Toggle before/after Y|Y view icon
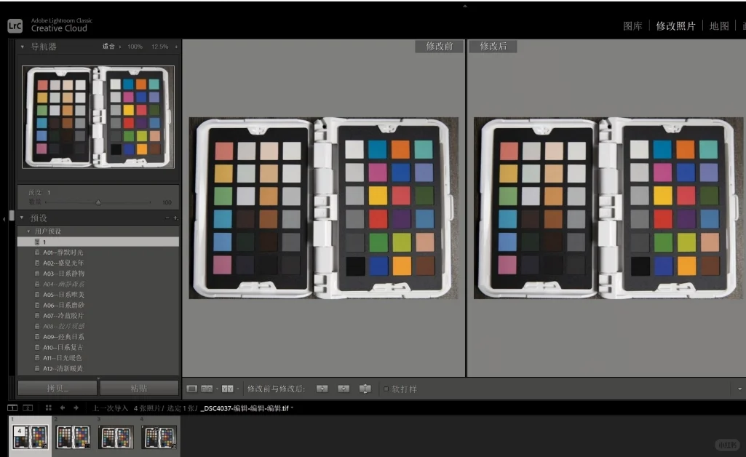Image resolution: width=746 pixels, height=457 pixels. 227,389
